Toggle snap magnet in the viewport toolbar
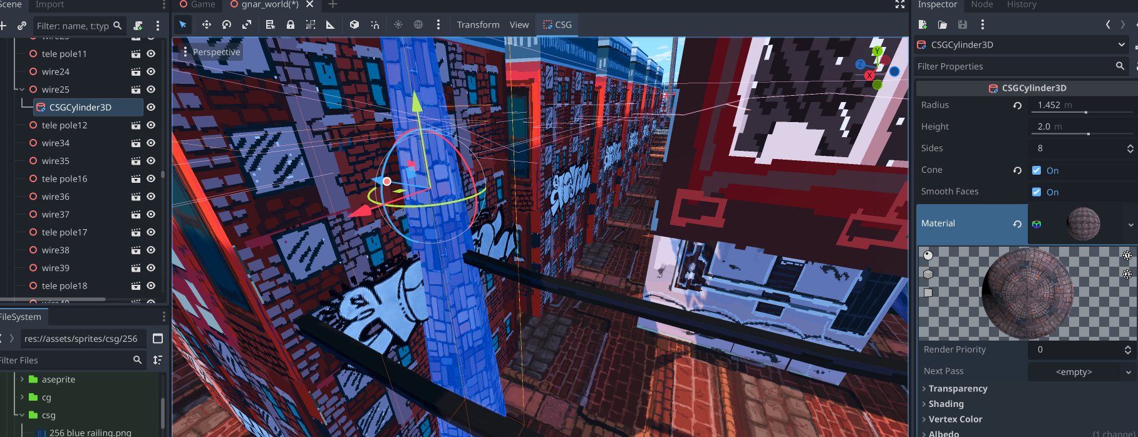The width and height of the screenshot is (1138, 437). [375, 24]
